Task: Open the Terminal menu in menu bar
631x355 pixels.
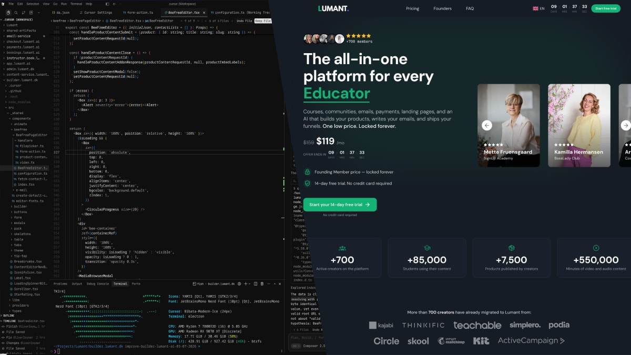Action: click(76, 4)
